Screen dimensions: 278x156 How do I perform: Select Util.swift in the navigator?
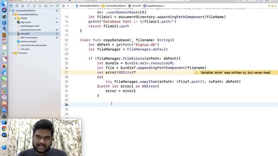click(x=25, y=34)
